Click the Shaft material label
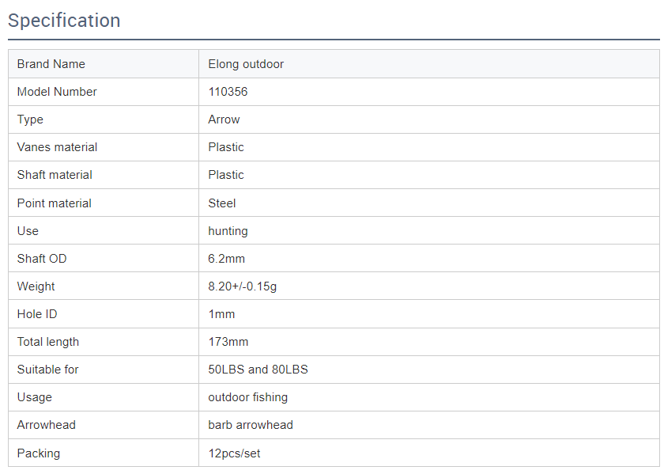 [x=55, y=175]
